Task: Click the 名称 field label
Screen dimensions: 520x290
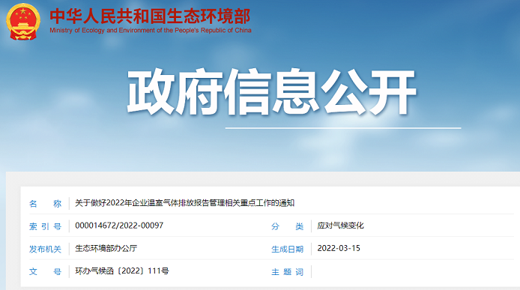Action: point(45,203)
